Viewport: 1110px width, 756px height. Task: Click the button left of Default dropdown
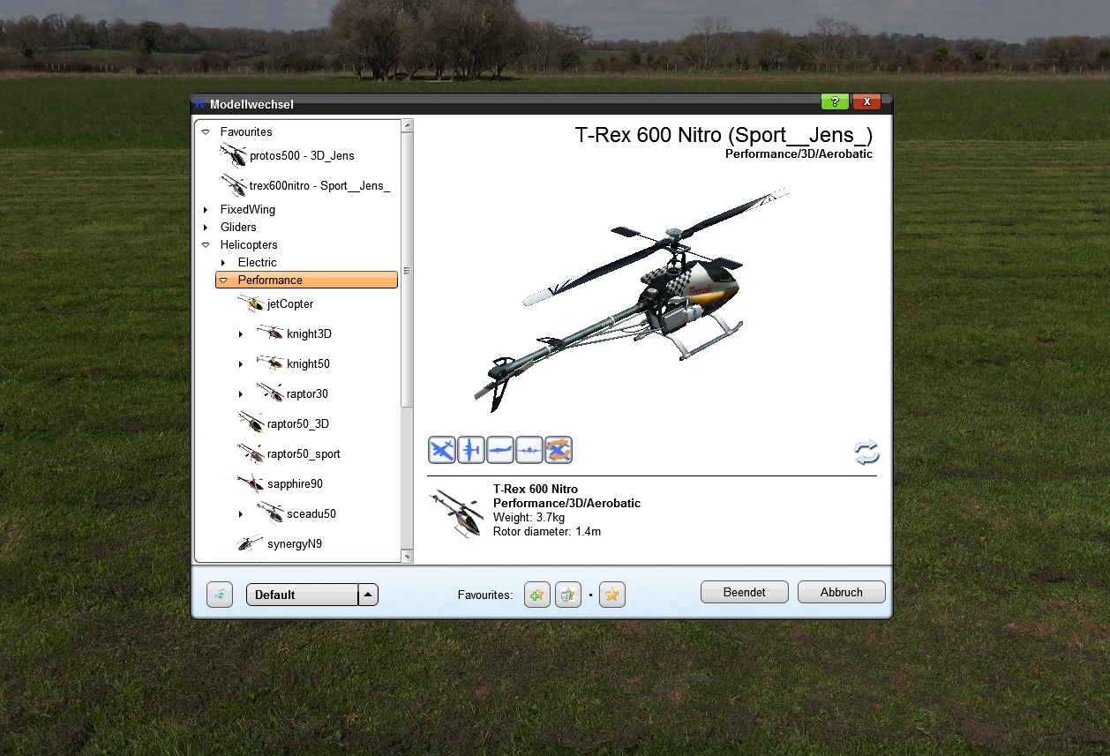[220, 595]
